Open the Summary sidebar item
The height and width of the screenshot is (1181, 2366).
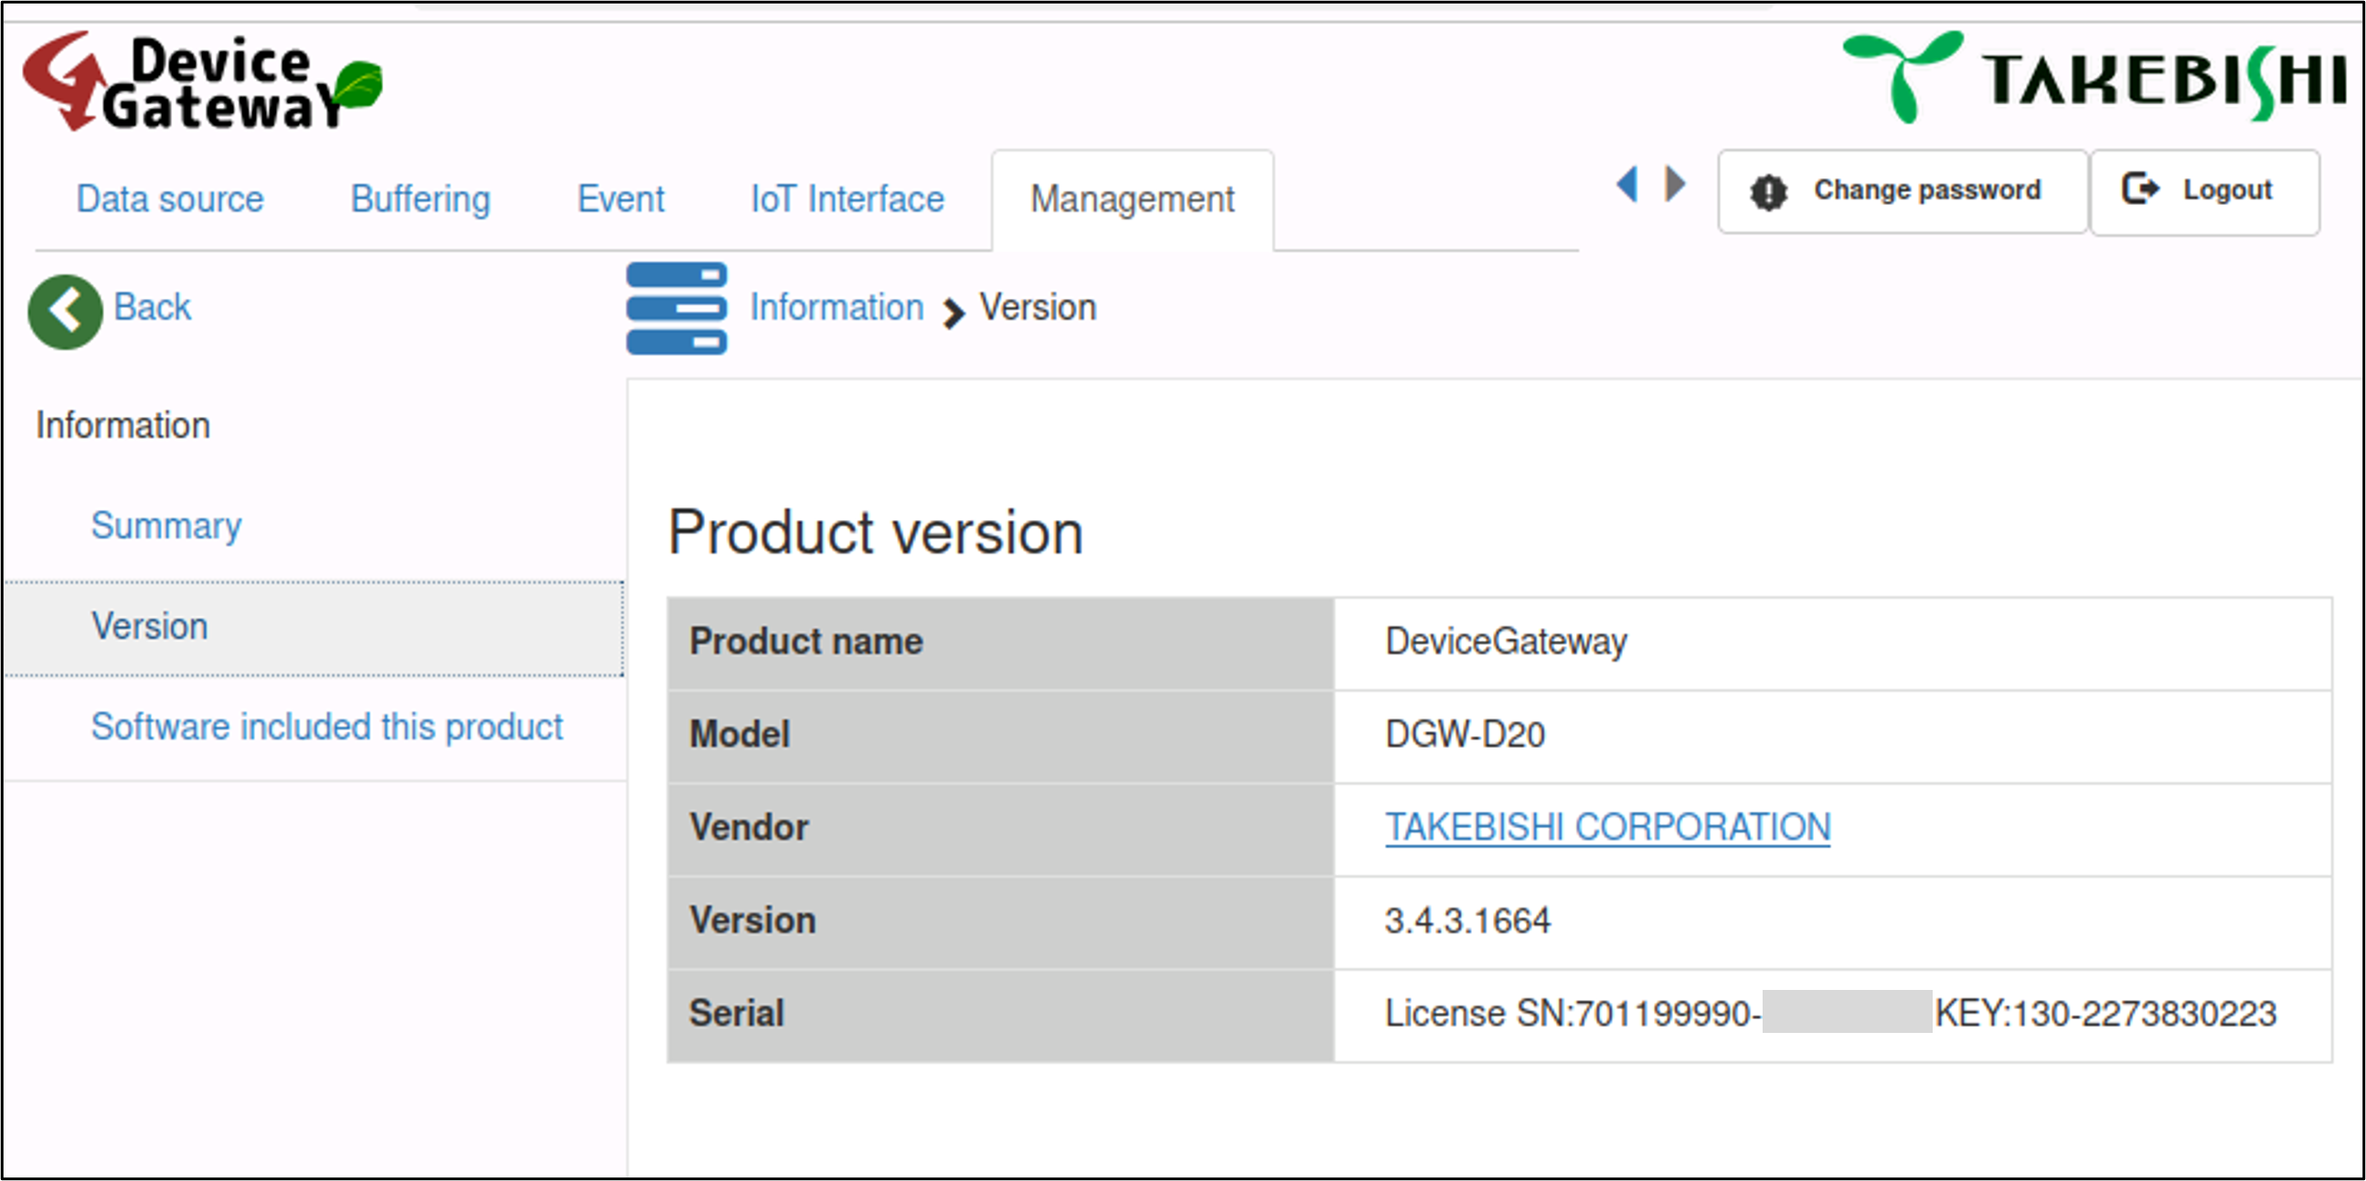166,527
